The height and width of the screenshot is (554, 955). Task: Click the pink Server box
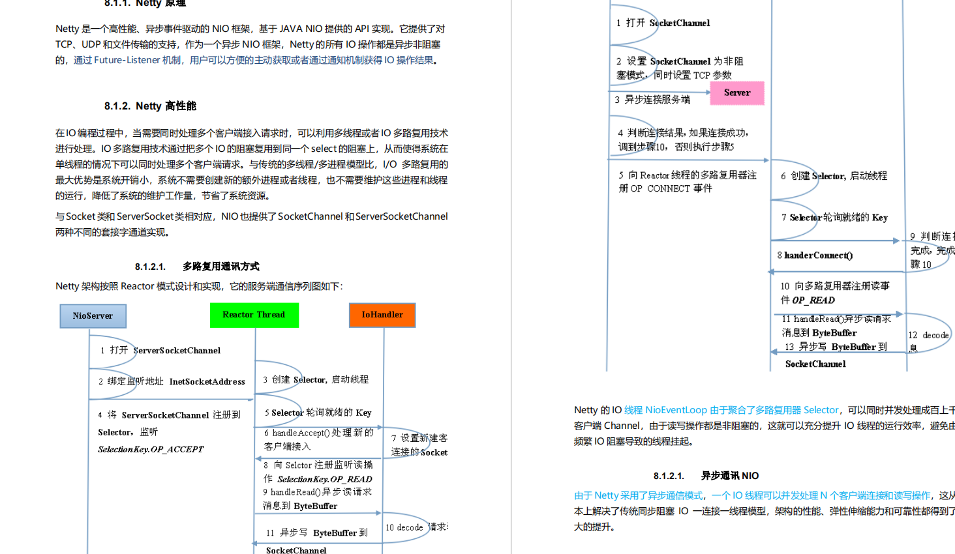pos(737,93)
